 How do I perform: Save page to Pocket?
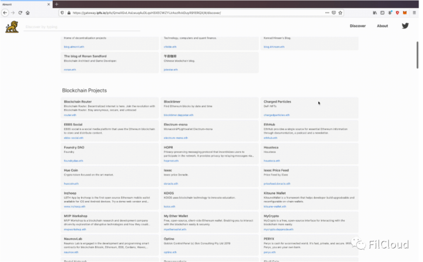tap(334, 13)
